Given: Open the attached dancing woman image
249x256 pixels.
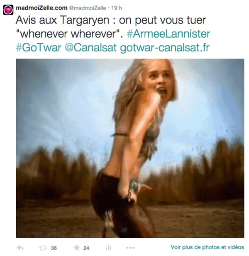Looking at the screenshot, I should point(130,148).
